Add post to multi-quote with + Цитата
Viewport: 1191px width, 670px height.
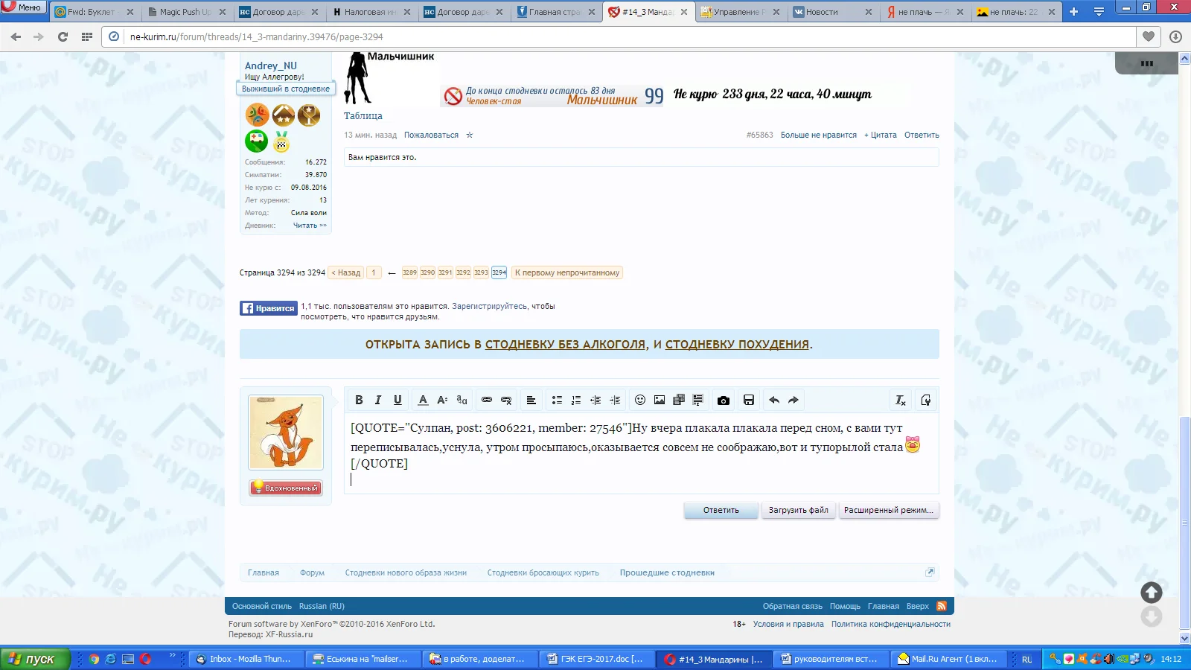pos(881,135)
